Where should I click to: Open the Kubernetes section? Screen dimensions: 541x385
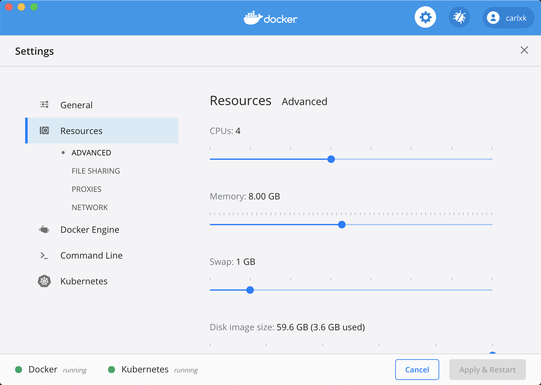tap(102, 281)
